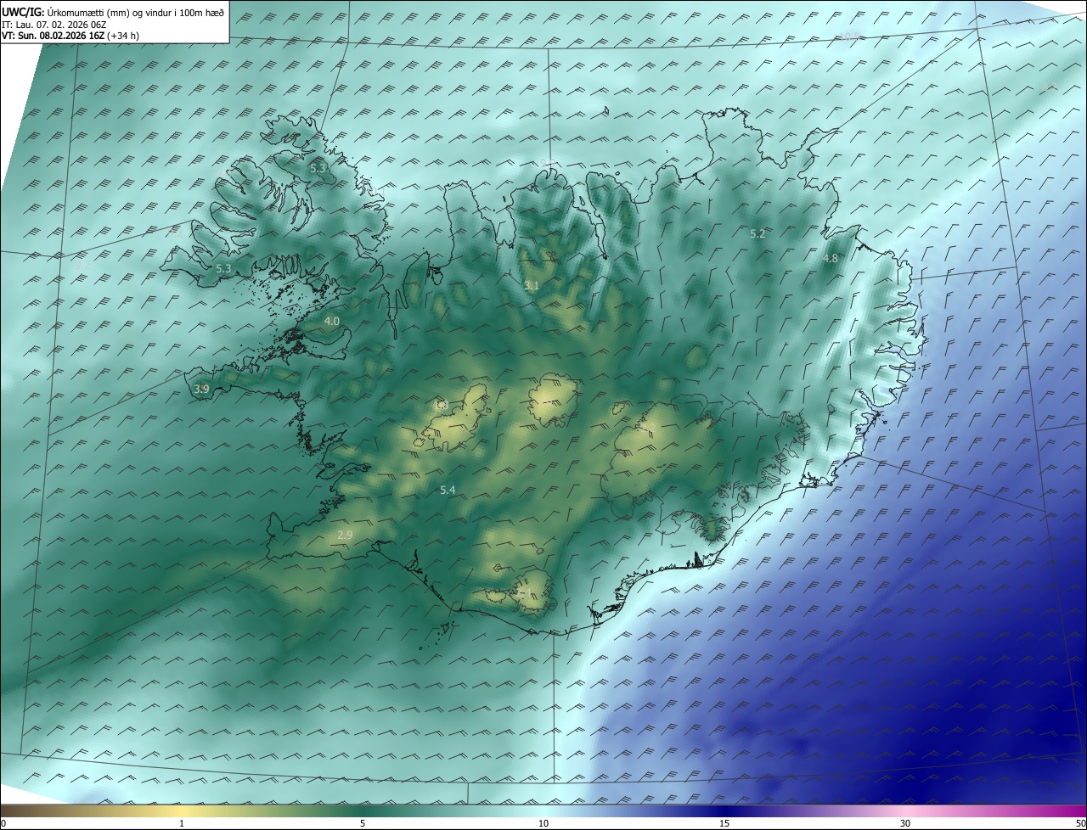1087x830 pixels.
Task: Click the 0 tick on the color scale
Action: coord(3,823)
